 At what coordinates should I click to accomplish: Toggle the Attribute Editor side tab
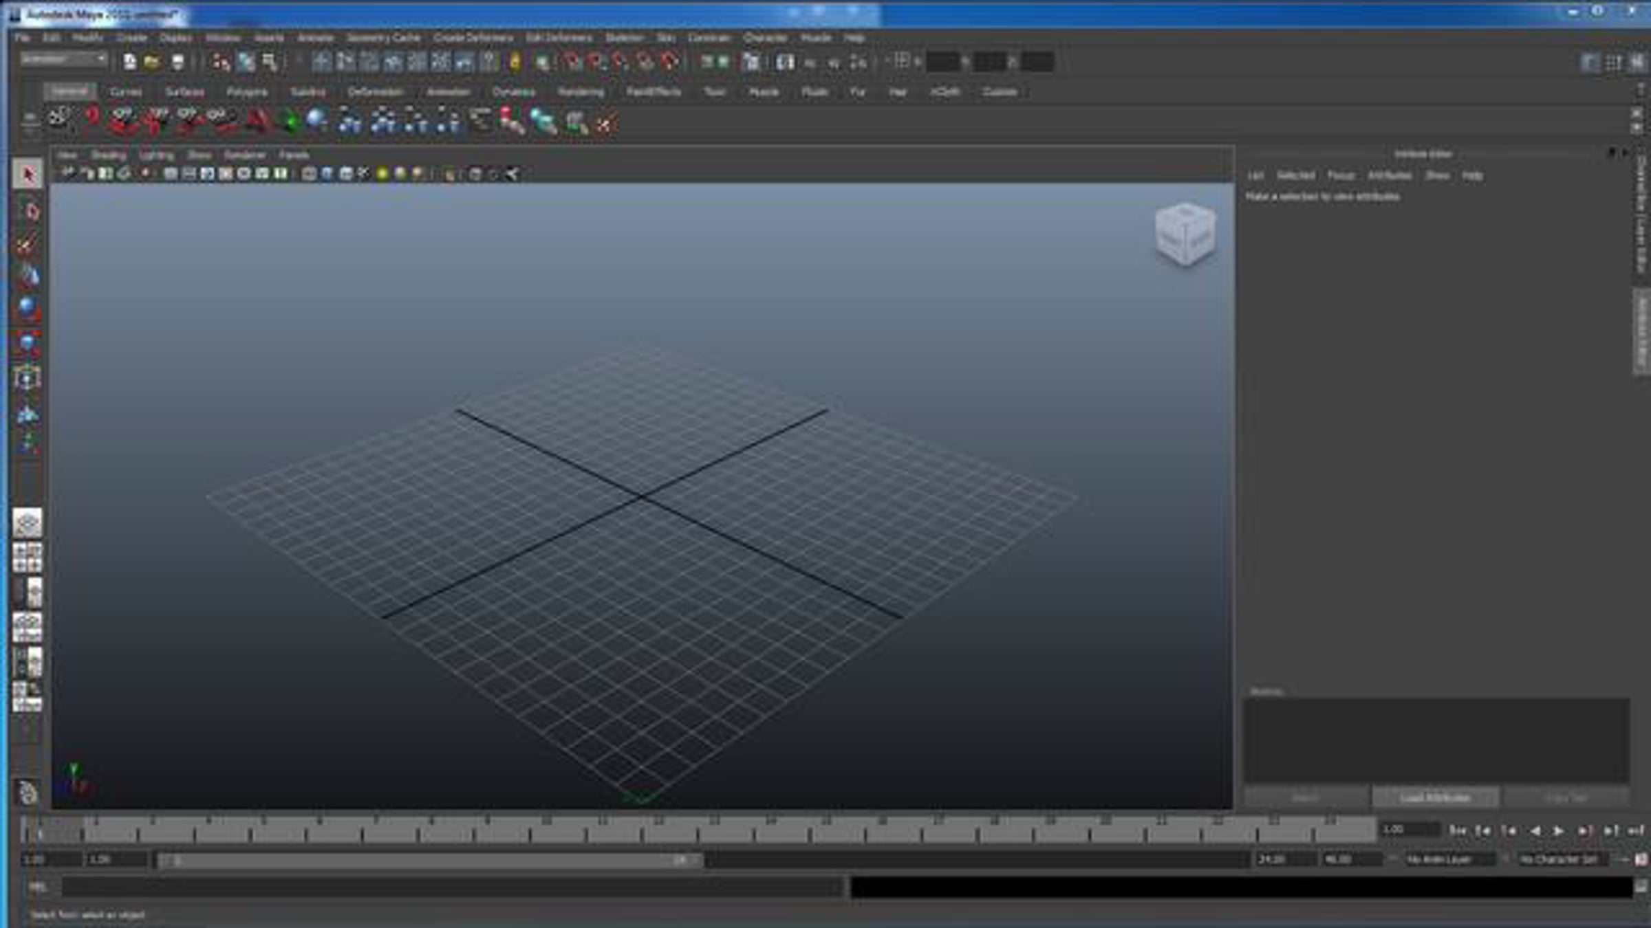pos(1641,332)
